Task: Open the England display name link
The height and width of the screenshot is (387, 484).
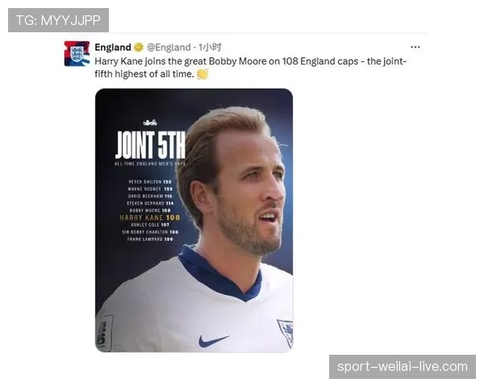Action: point(113,48)
